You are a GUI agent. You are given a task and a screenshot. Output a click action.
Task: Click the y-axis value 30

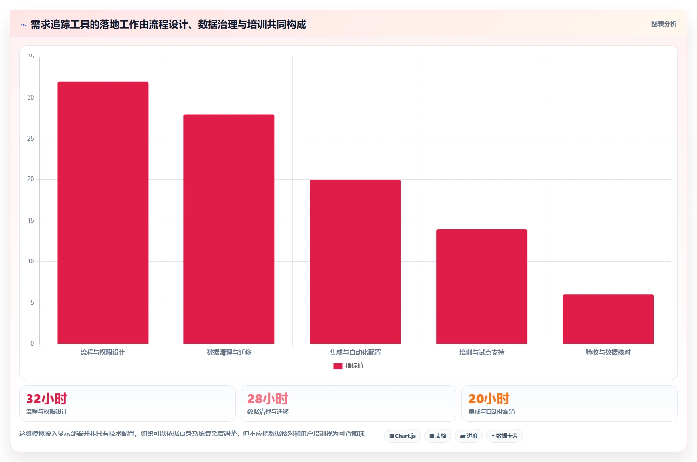coord(30,98)
